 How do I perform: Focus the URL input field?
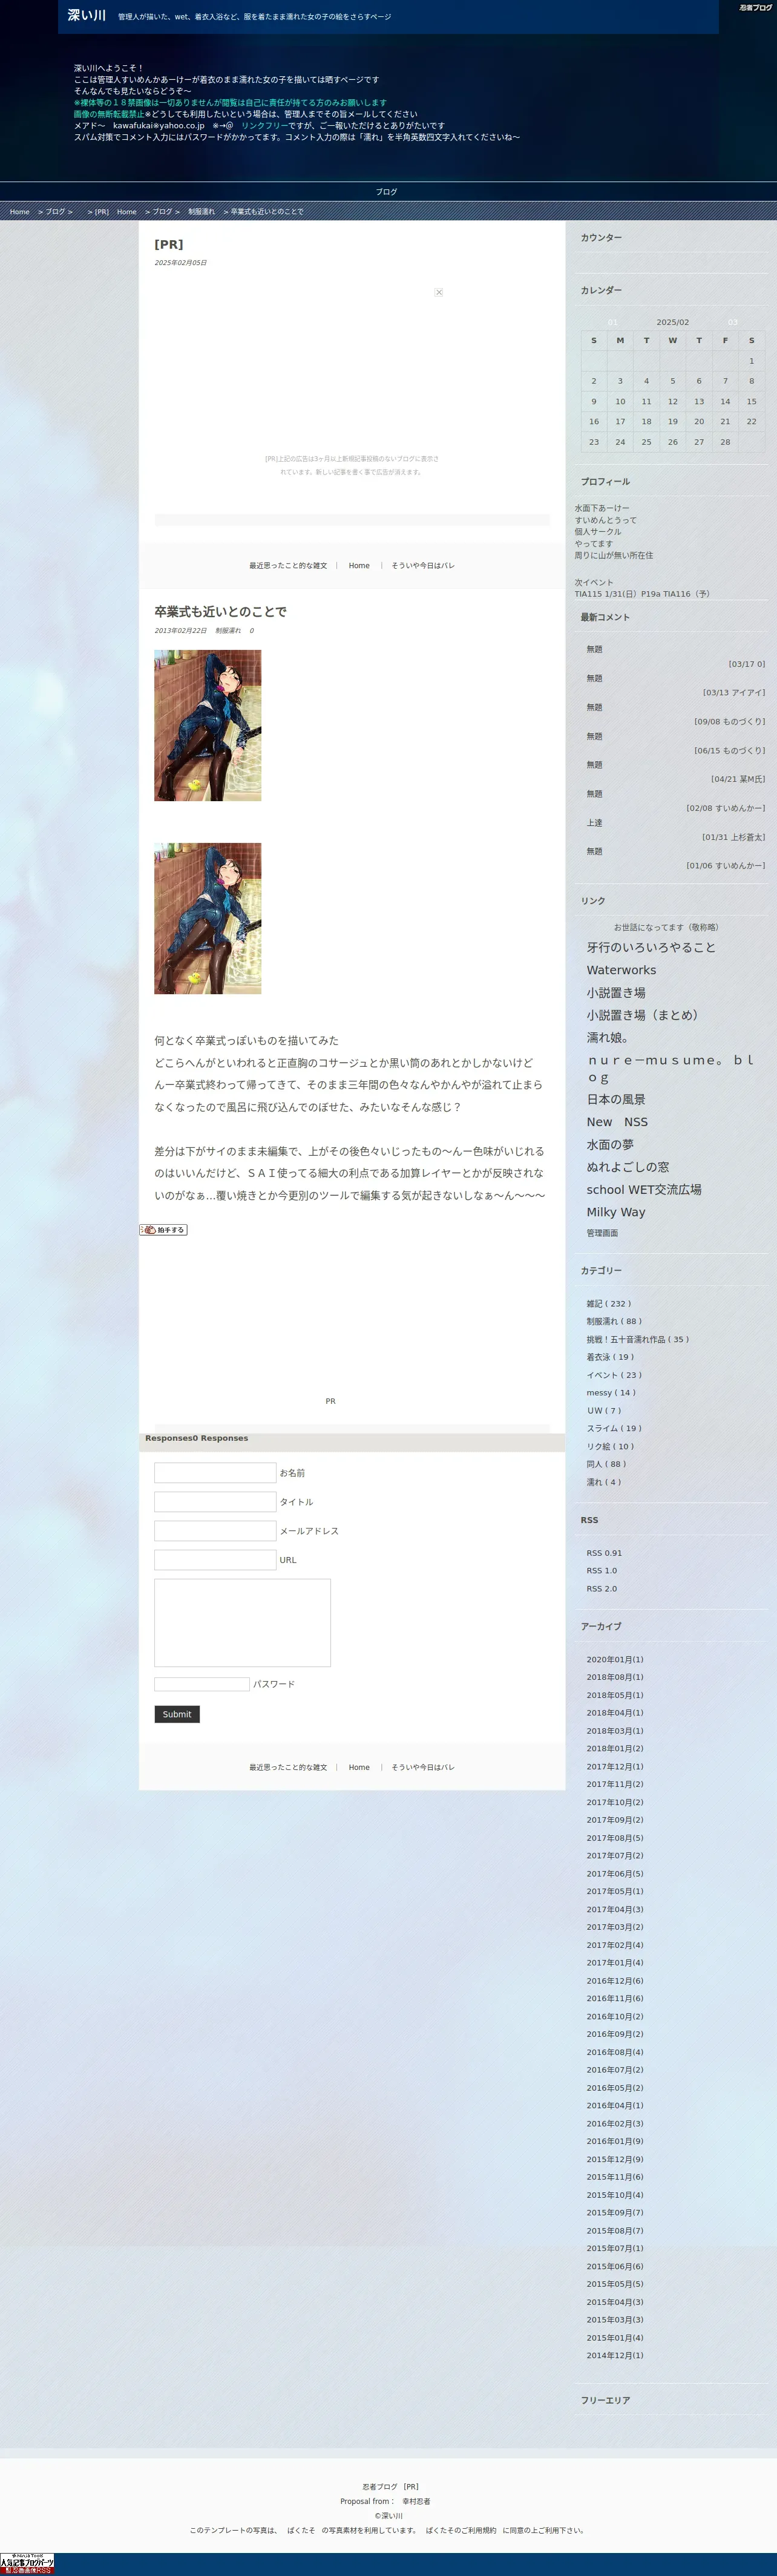[x=215, y=1560]
